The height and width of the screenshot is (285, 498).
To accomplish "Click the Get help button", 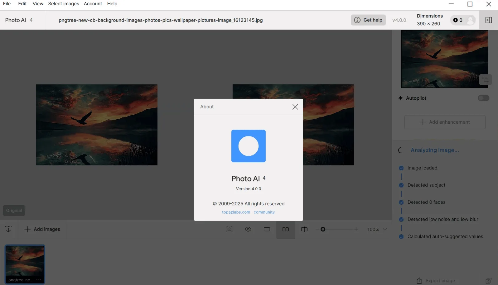I will 368,20.
